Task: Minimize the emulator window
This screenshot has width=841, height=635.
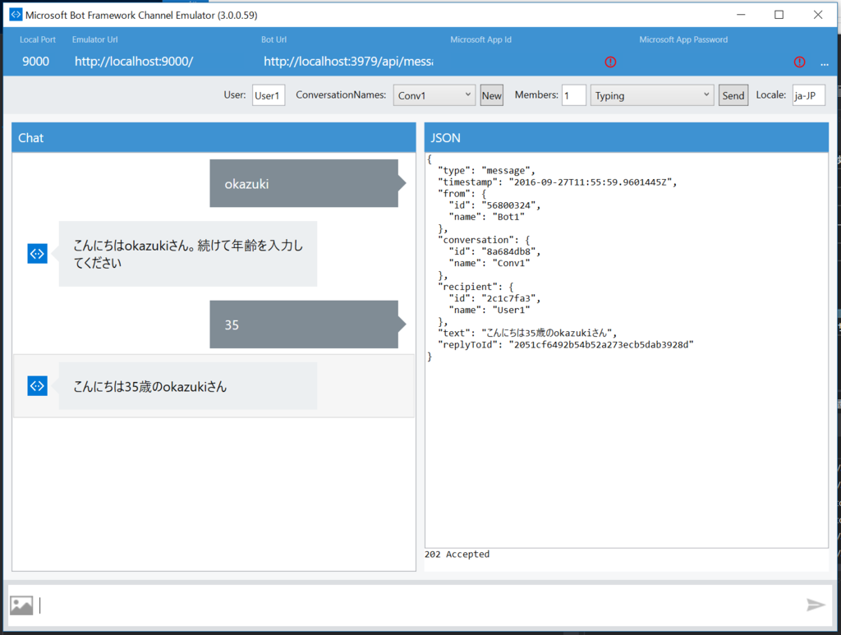Action: click(x=742, y=15)
